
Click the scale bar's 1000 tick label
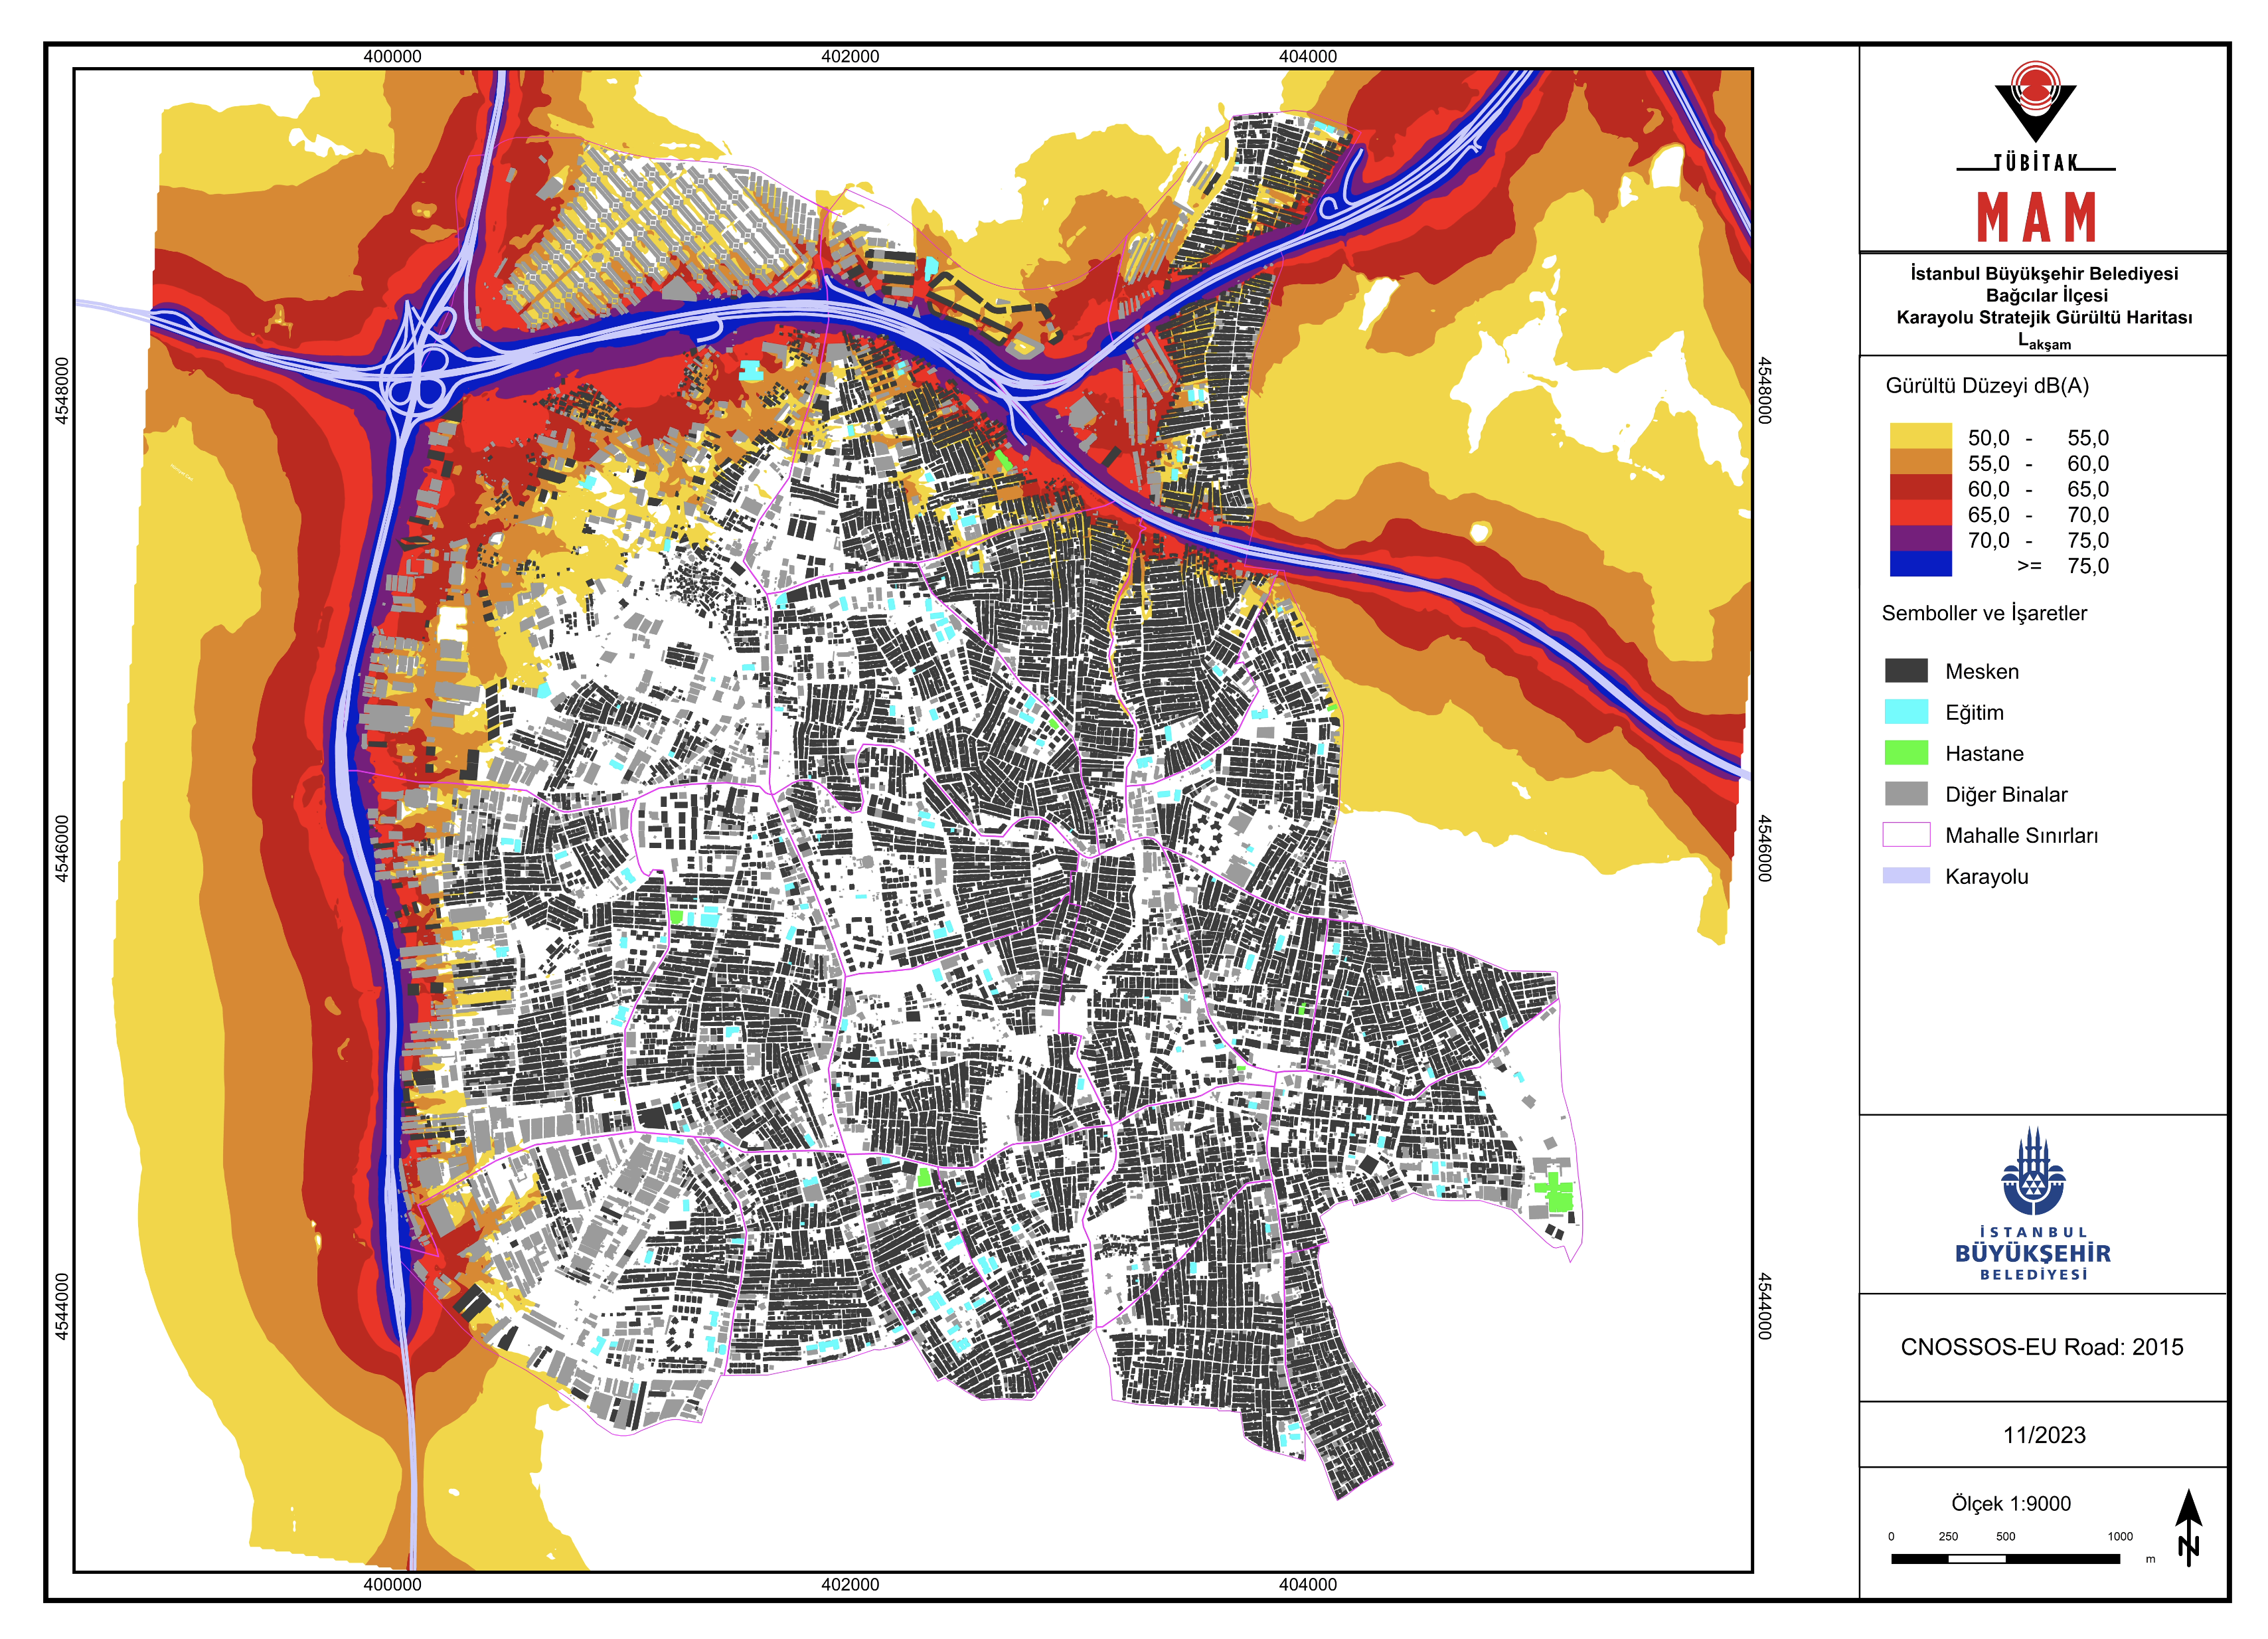point(2120,1537)
